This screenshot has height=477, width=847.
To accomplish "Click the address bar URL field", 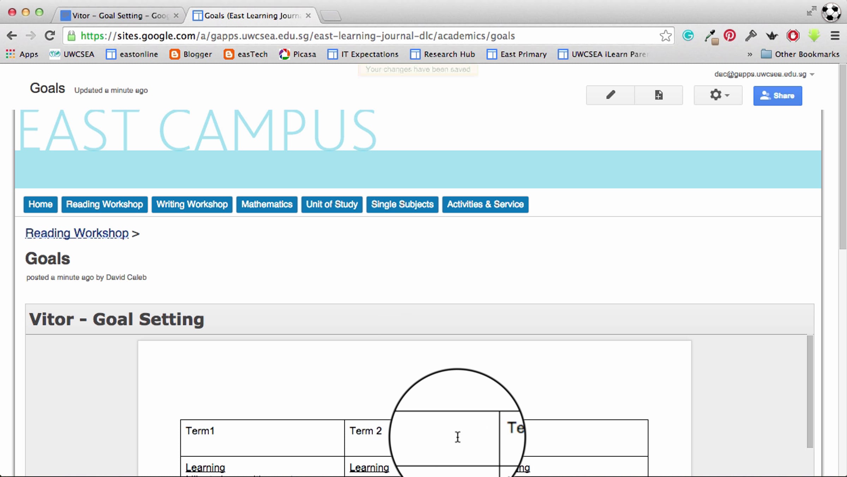I will point(353,36).
